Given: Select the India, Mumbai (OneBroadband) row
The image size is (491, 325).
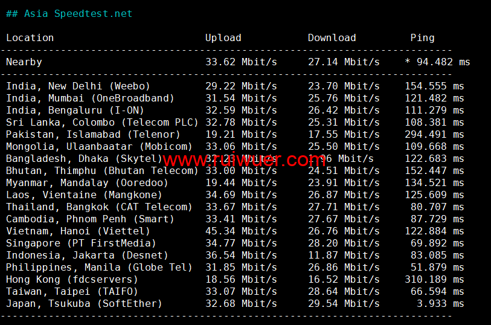Looking at the screenshot, I should point(90,98).
